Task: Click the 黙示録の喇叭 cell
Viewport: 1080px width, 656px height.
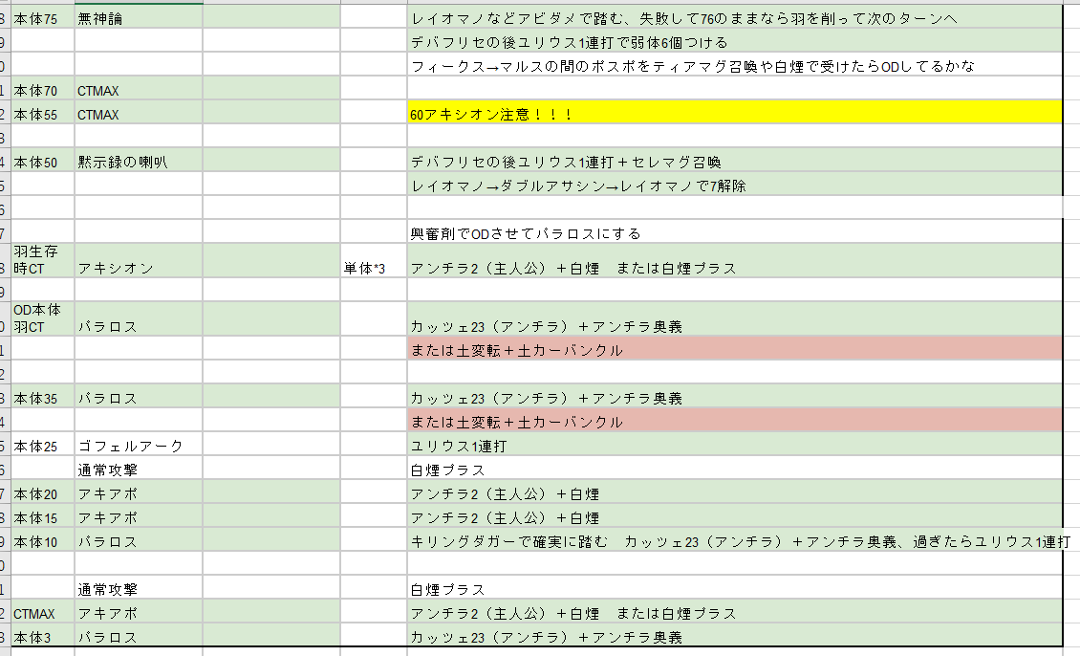Action: click(x=139, y=162)
